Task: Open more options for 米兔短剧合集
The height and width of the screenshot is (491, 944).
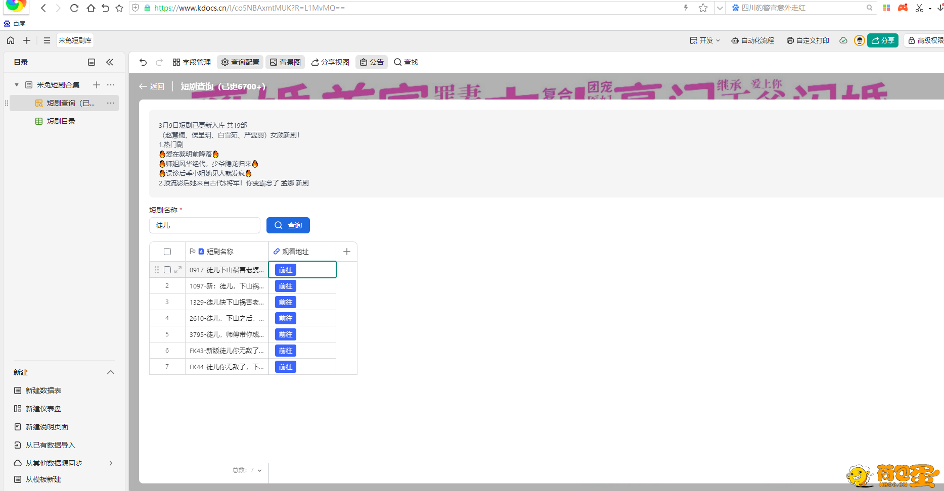Action: pyautogui.click(x=111, y=85)
